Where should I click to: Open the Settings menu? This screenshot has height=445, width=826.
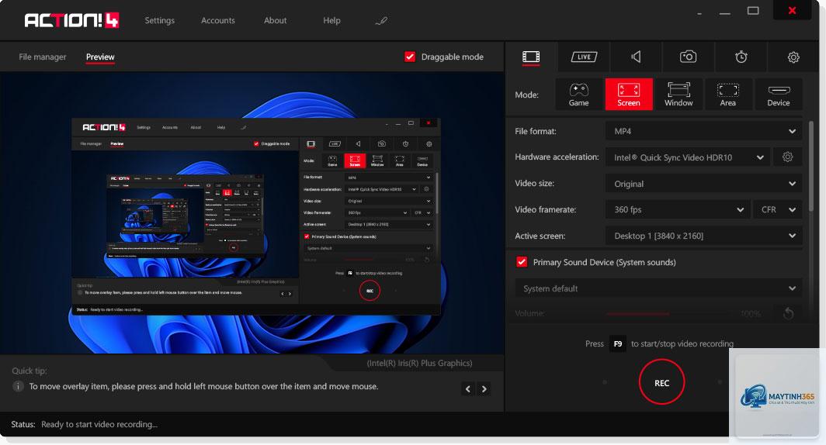pos(160,20)
